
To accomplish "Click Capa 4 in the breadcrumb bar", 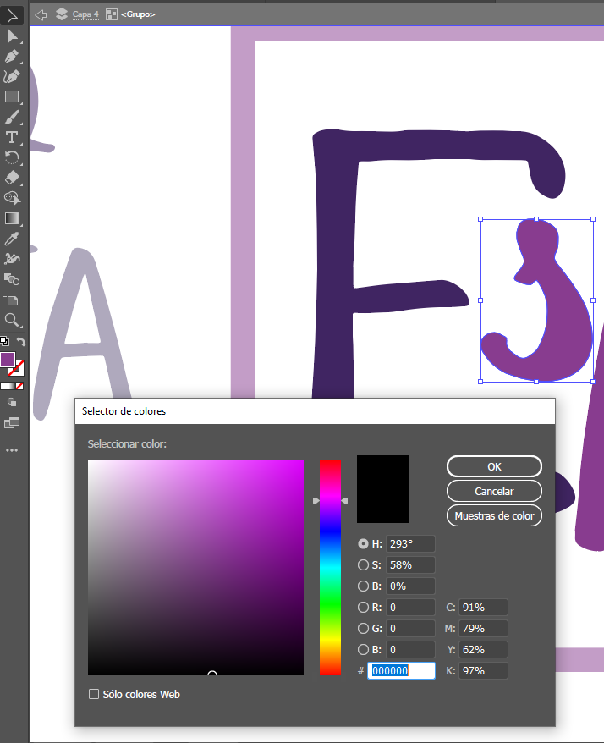I will (86, 14).
